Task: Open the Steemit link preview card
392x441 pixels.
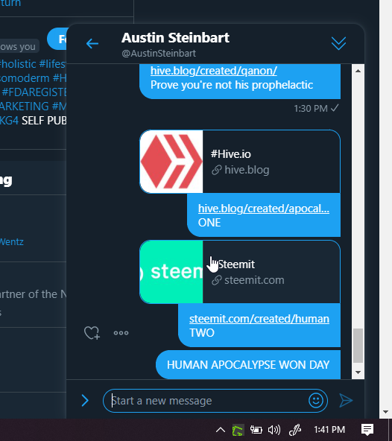Action: (240, 272)
